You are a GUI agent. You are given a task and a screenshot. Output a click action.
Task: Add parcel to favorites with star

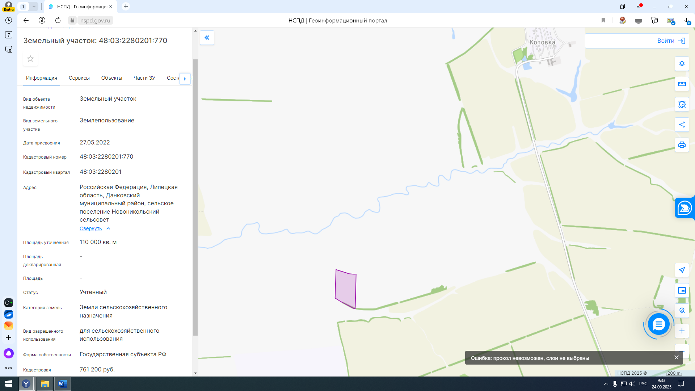[30, 59]
